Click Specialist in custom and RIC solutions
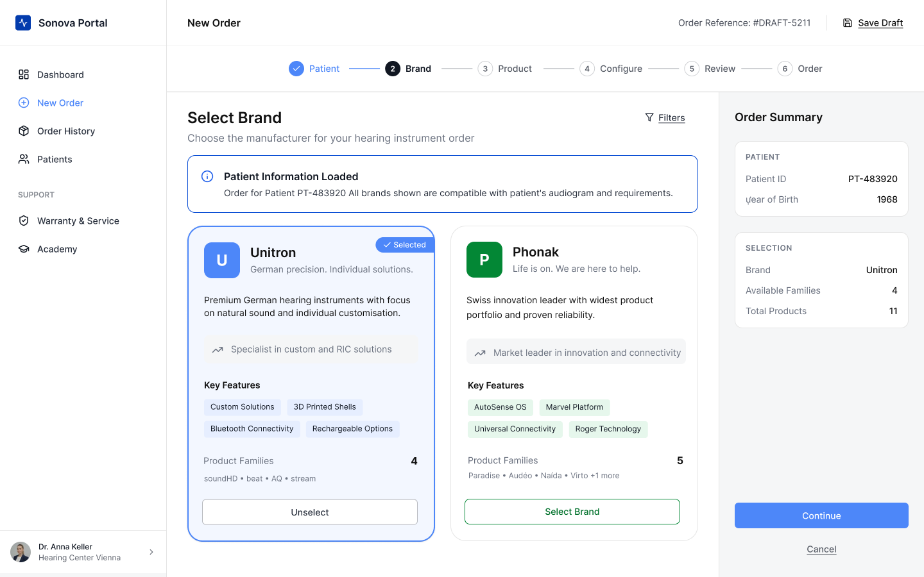924x577 pixels. 311,349
